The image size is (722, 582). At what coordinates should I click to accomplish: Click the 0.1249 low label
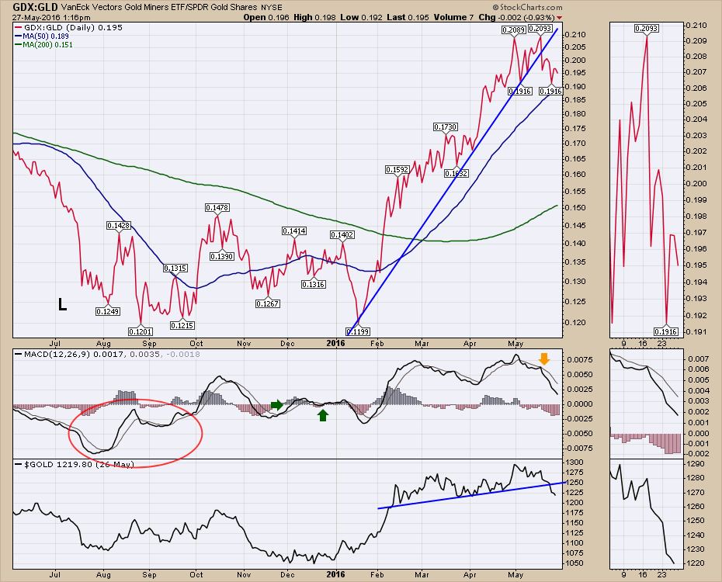(x=108, y=311)
